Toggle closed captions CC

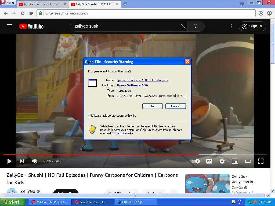(209, 161)
